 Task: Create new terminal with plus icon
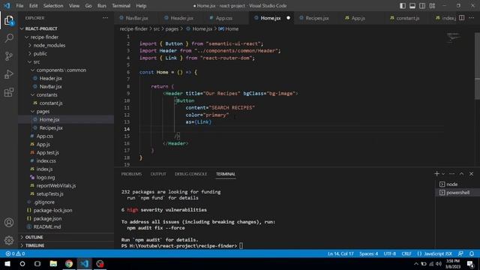click(x=436, y=174)
